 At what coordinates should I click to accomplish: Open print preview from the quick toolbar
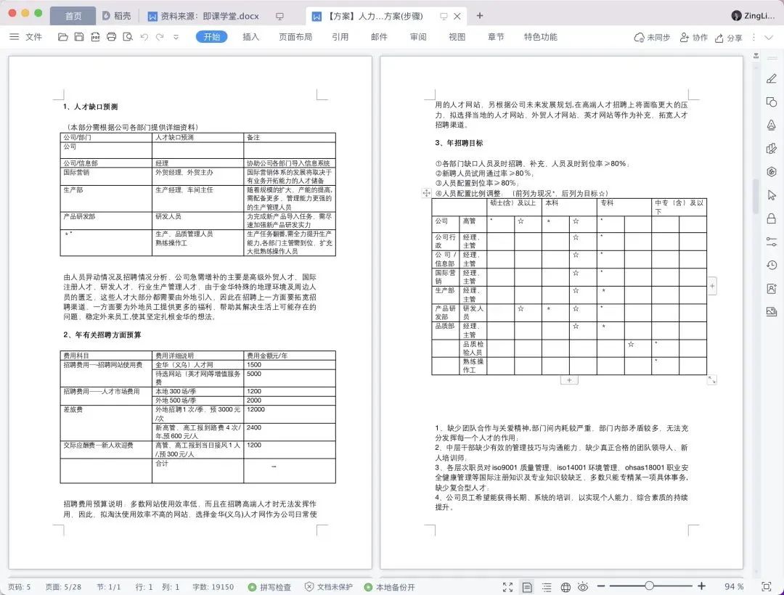point(128,37)
